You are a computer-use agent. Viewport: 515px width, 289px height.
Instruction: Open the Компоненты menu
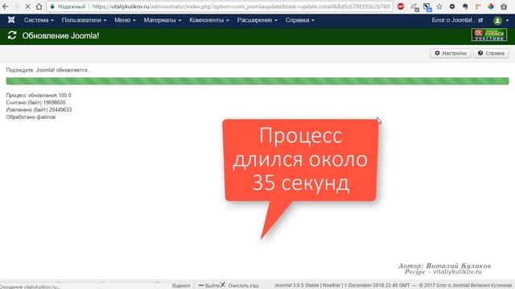click(x=209, y=20)
